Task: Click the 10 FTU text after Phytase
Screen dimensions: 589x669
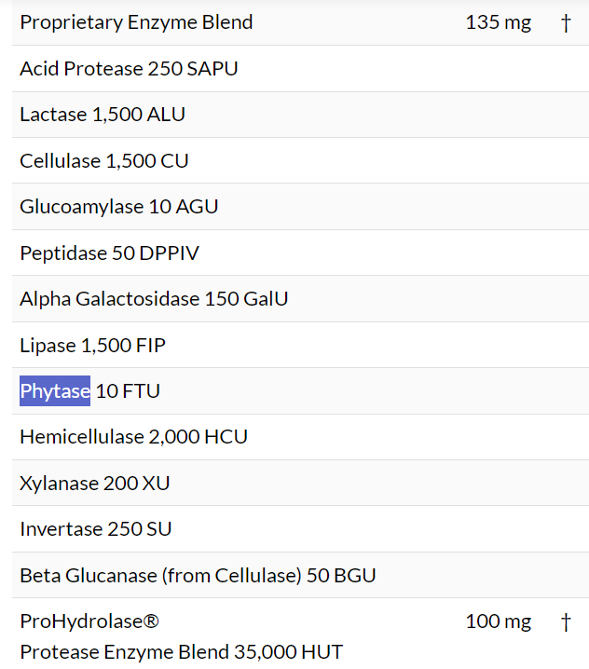Action: pyautogui.click(x=128, y=391)
